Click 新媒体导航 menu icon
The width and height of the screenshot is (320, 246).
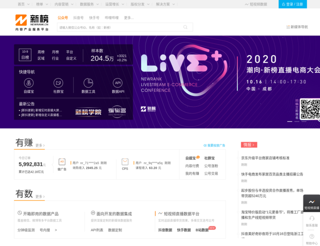[x=288, y=27]
